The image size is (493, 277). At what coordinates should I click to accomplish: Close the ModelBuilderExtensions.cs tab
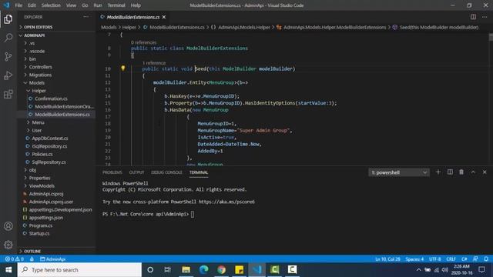(x=164, y=17)
